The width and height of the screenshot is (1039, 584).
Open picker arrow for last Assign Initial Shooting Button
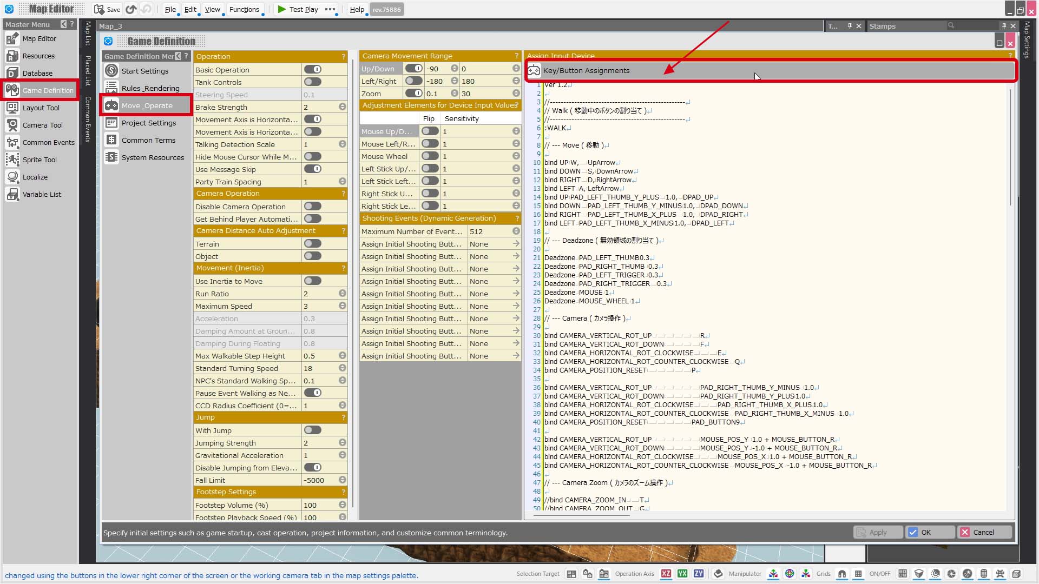click(516, 356)
